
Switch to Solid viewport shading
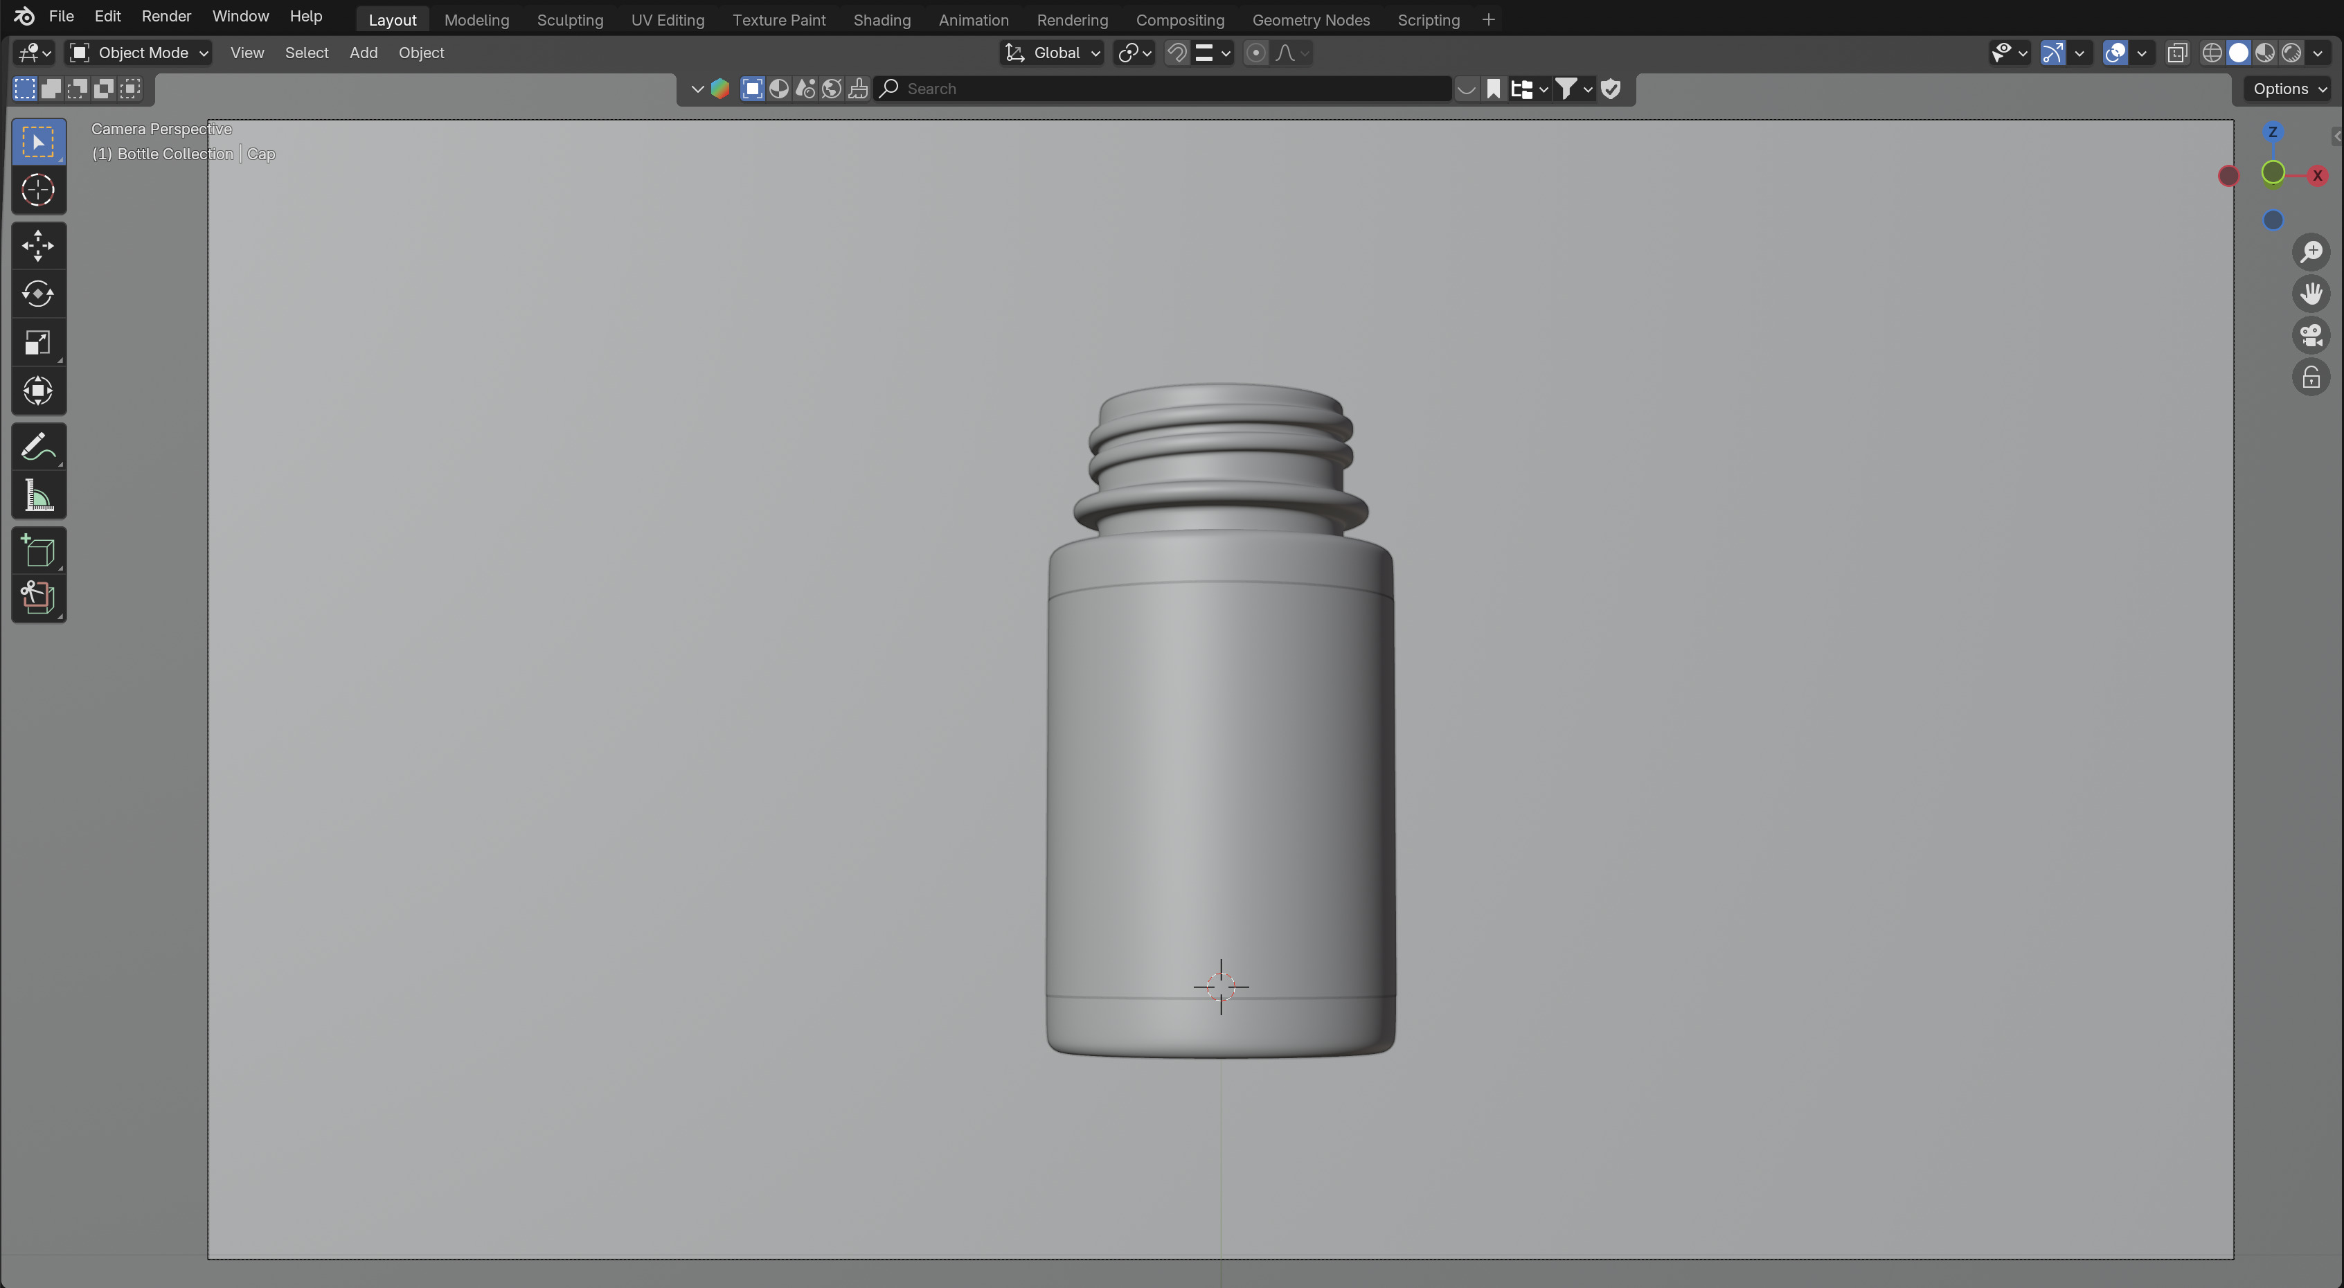coord(2239,53)
